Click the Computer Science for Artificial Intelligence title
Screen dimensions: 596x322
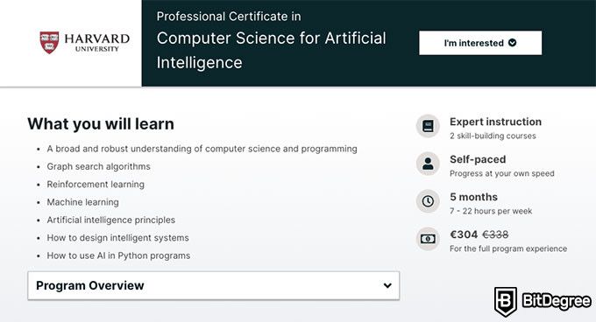tap(271, 50)
